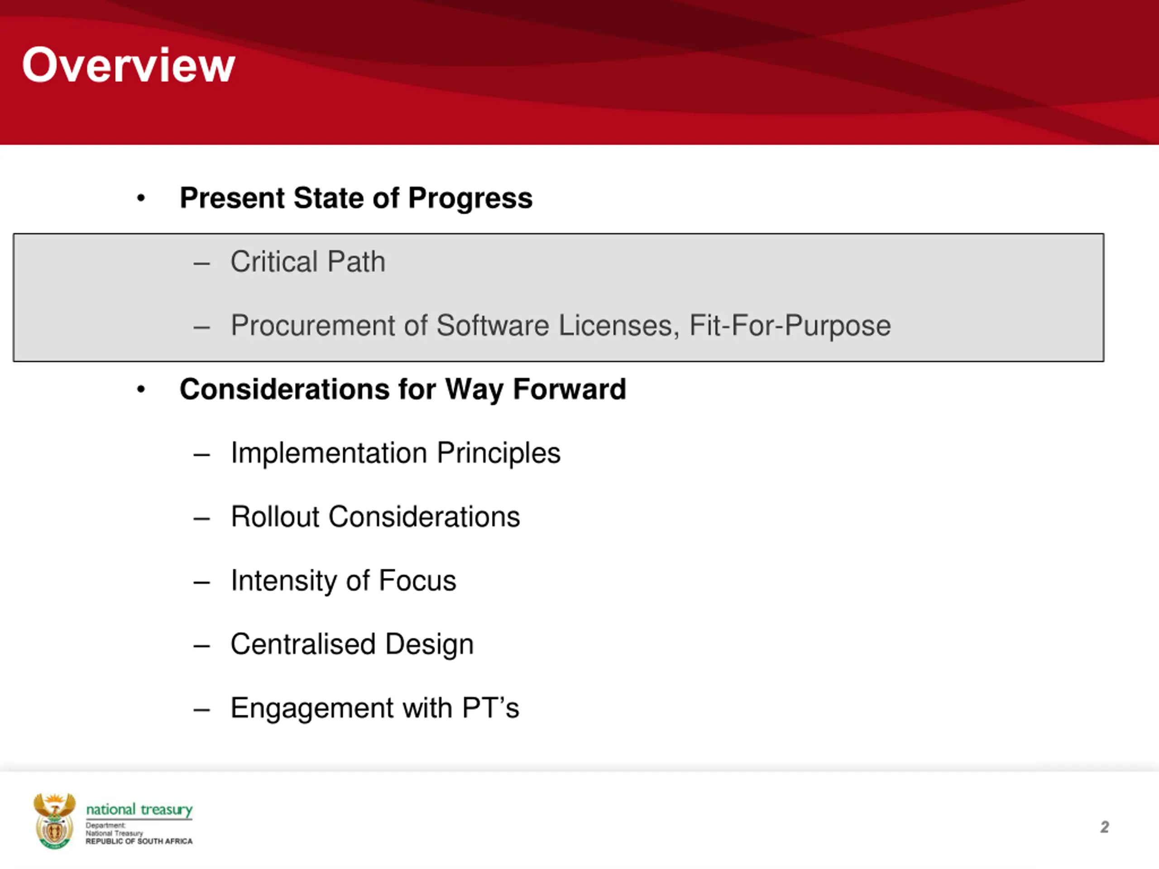Click Procurement of Software Licenses, Fit-For-Purpose line
1159x869 pixels.
point(560,325)
